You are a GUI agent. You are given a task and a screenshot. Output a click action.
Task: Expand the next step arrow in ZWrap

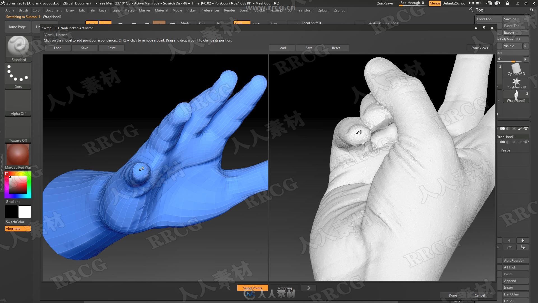tap(308, 288)
